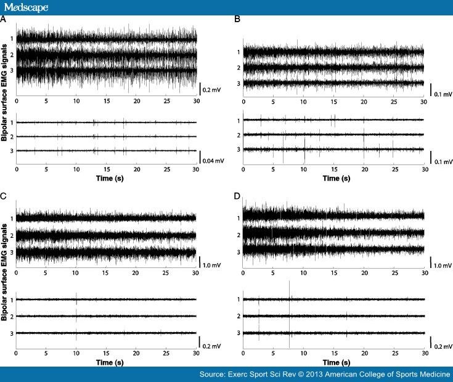Click the Source: Exerc Sport Sci Rev citation text
The width and height of the screenshot is (453, 382).
(x=325, y=375)
